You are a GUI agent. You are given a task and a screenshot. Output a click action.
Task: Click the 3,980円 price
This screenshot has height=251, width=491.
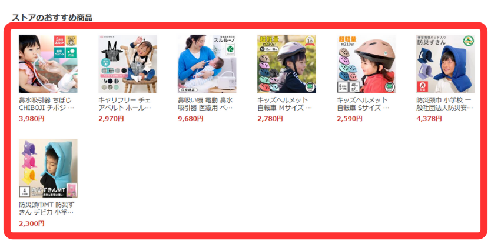click(x=32, y=119)
